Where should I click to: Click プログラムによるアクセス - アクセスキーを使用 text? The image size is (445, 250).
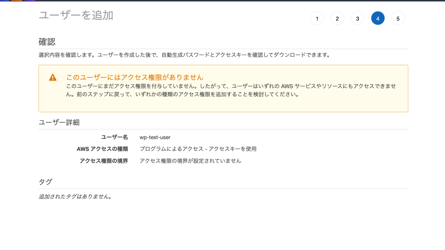point(198,149)
